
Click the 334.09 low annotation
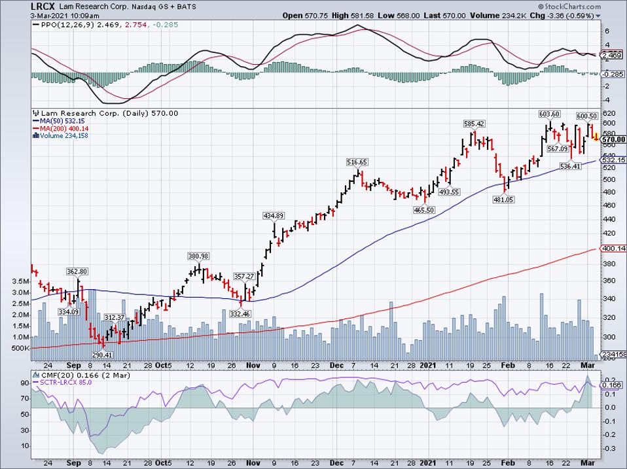pos(68,311)
